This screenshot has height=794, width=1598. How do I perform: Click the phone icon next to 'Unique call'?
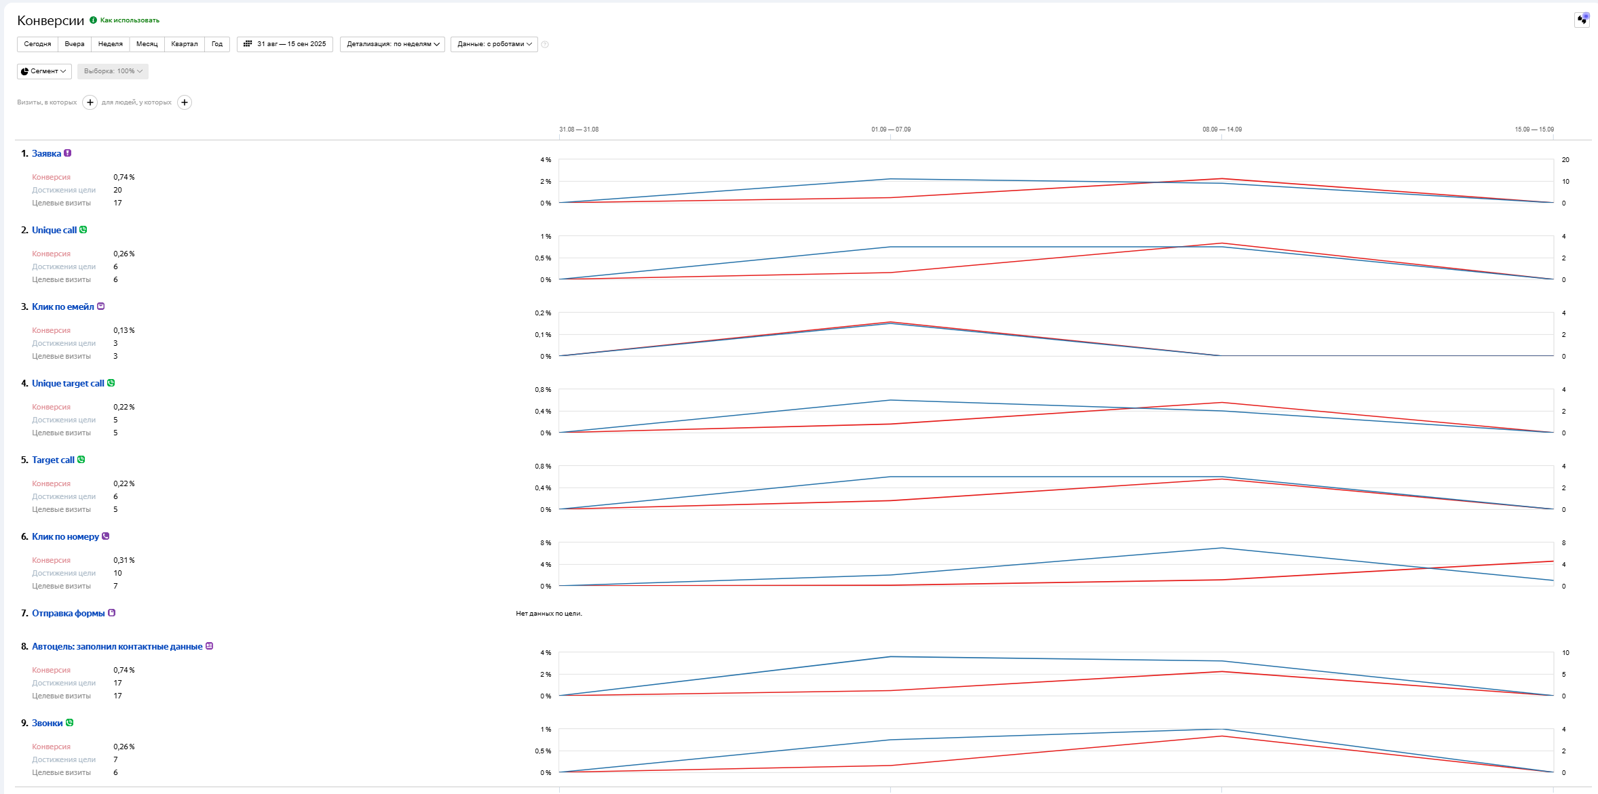tap(83, 230)
